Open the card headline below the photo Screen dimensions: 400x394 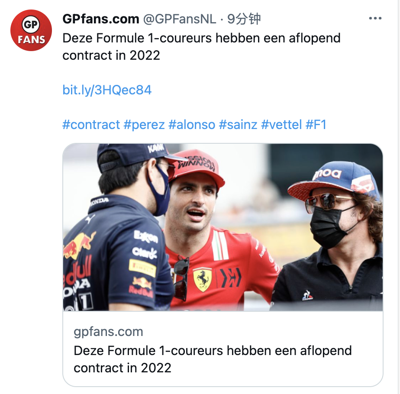212,359
